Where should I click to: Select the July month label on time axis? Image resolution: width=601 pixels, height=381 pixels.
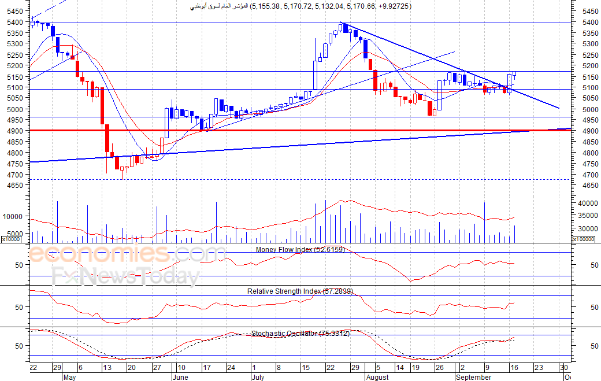[x=258, y=377]
